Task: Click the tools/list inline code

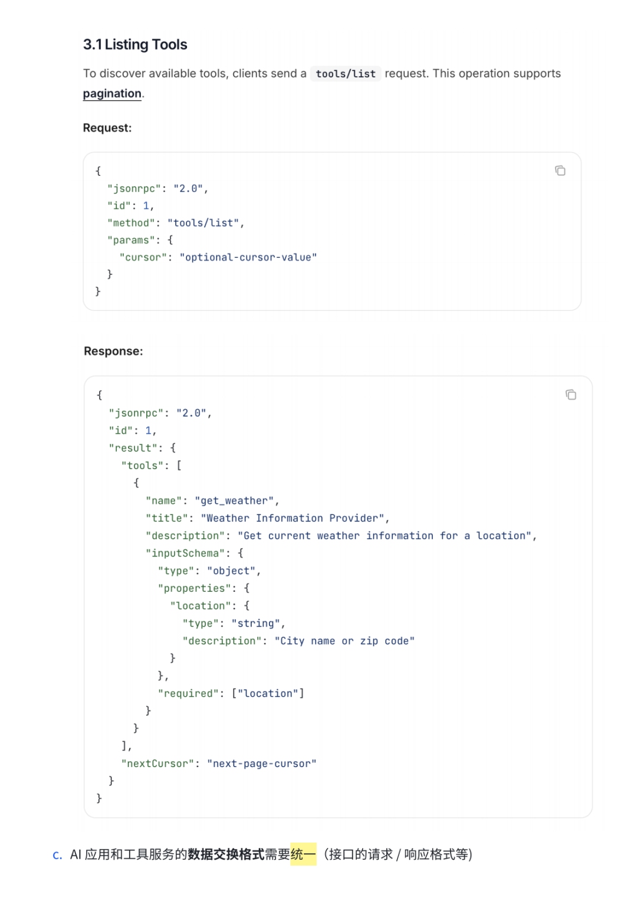Action: (x=346, y=74)
